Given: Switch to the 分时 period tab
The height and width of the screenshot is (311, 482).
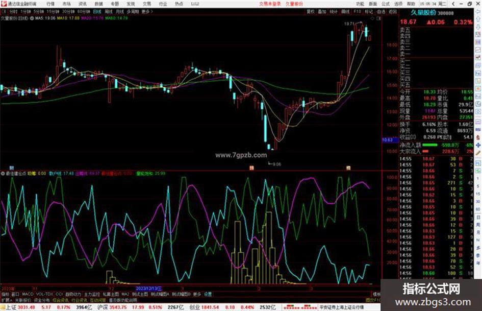Looking at the screenshot, I should [x=13, y=11].
